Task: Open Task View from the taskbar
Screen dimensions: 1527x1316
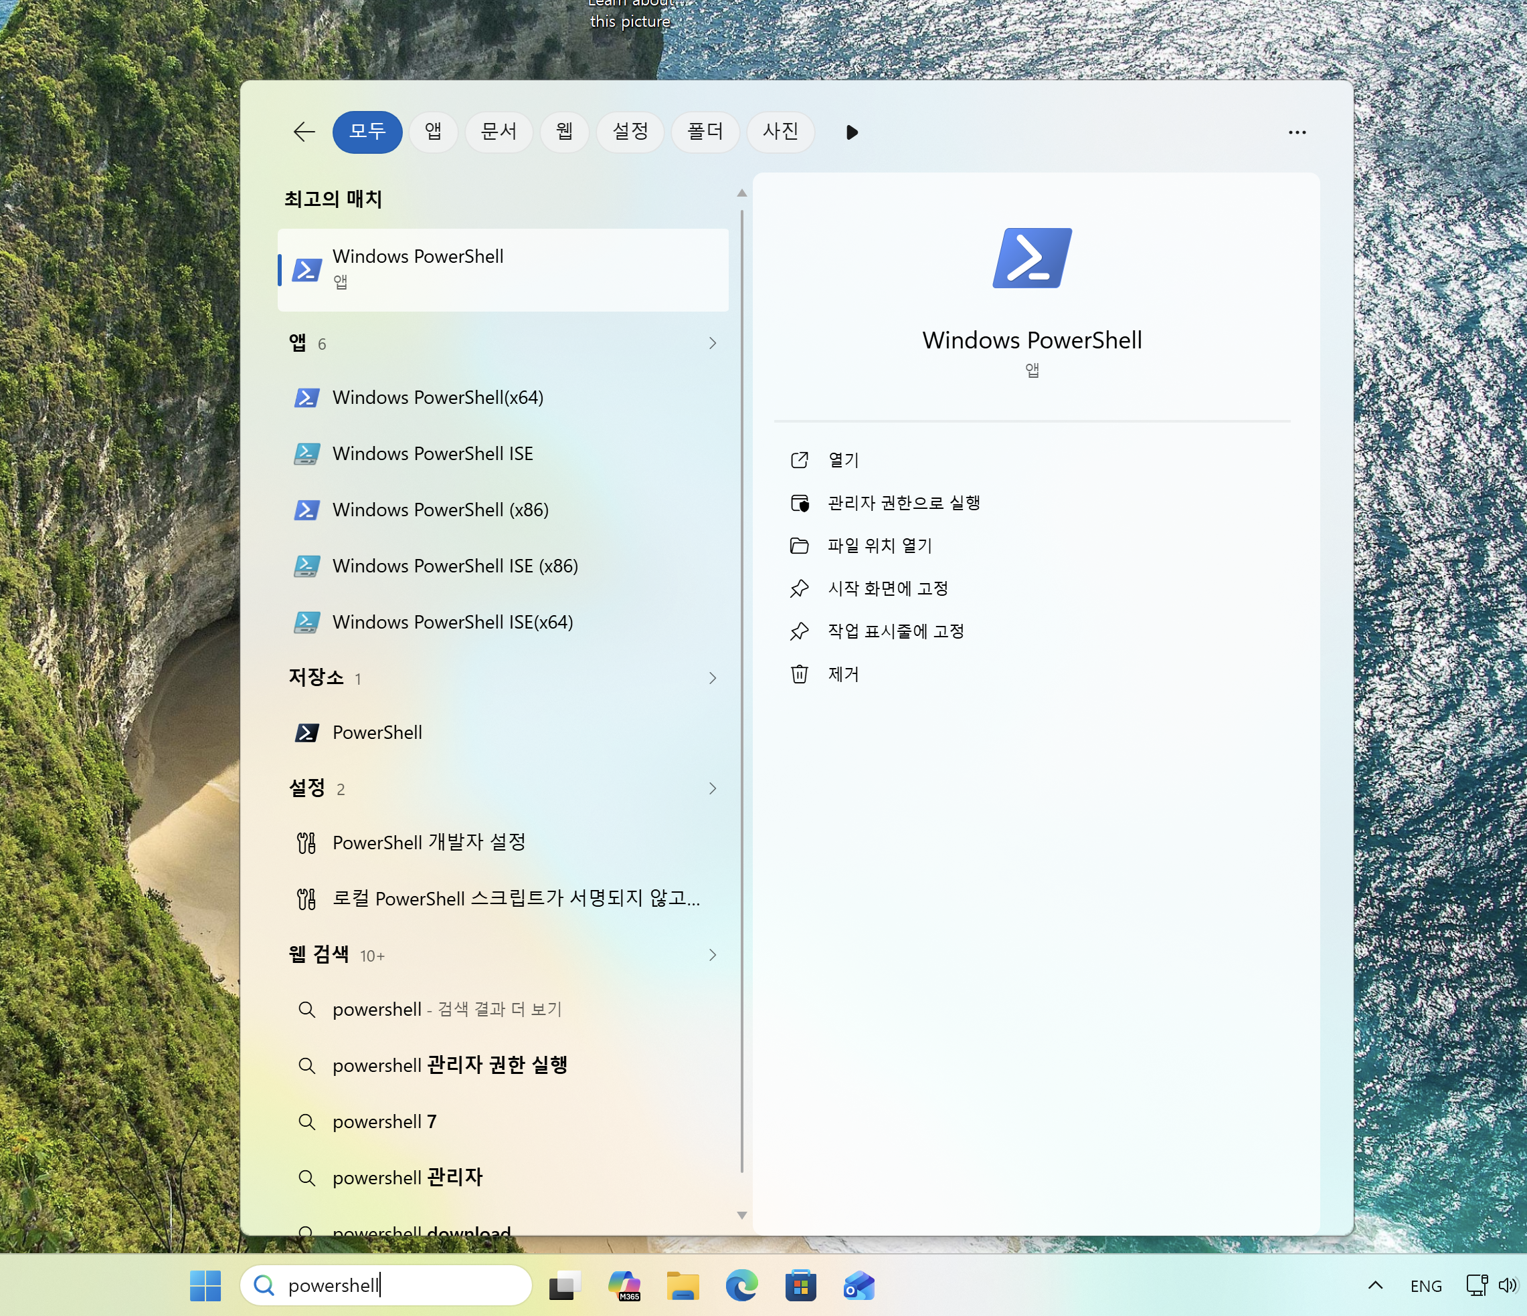Action: click(565, 1286)
